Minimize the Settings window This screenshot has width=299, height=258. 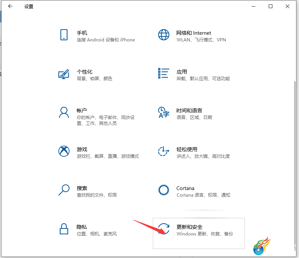point(254,6)
